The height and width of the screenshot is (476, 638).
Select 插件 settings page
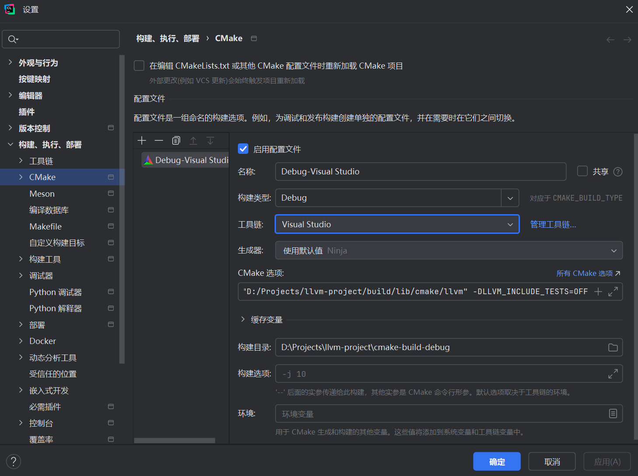click(26, 112)
